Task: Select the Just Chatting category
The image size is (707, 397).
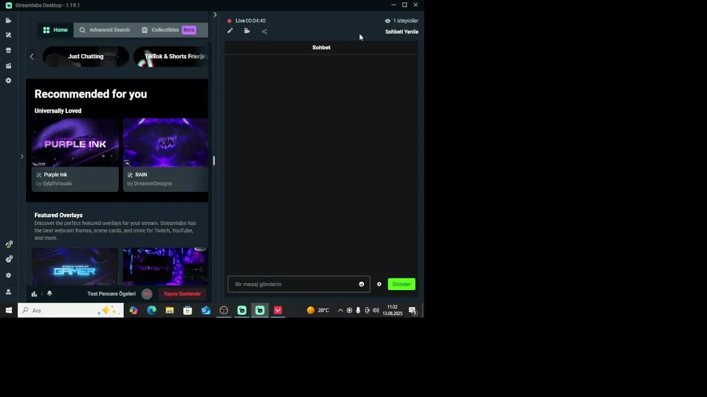Action: (86, 56)
